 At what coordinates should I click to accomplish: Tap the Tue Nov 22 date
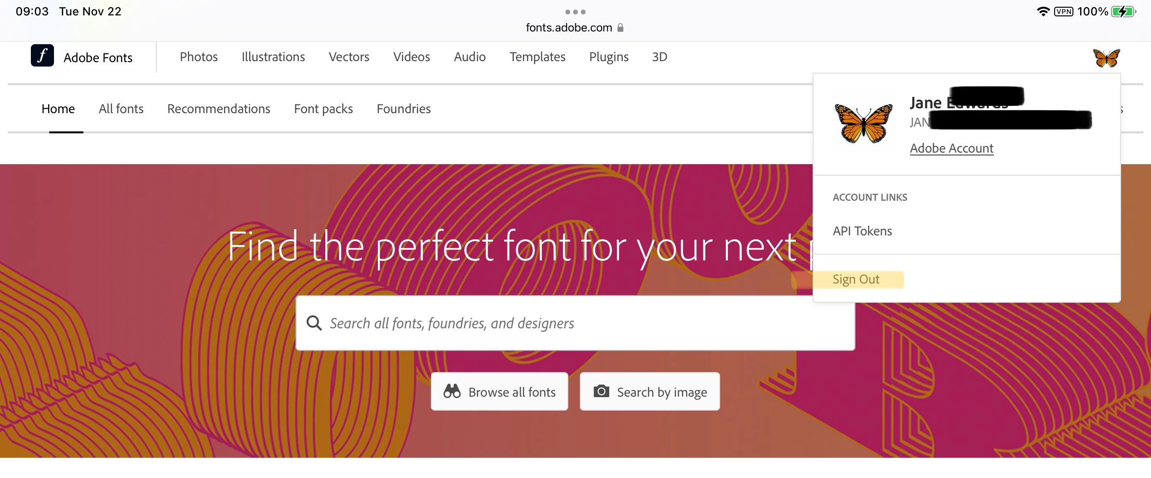(x=90, y=12)
